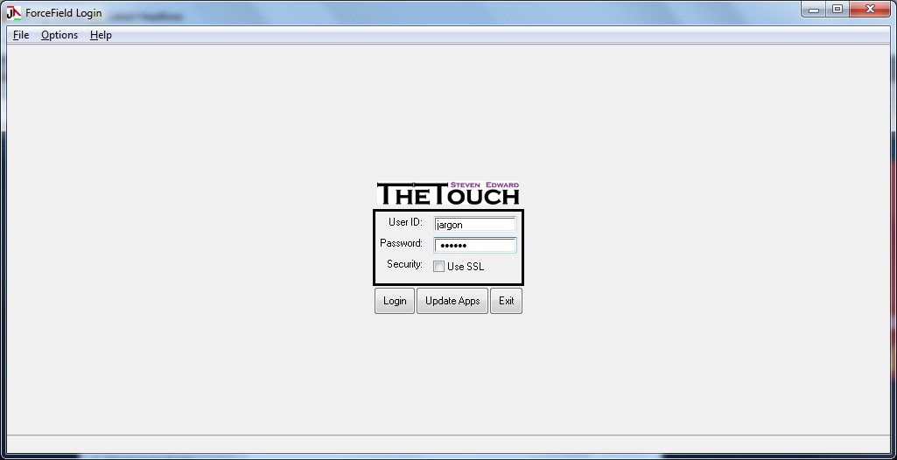Enable the Use SSL checkbox
The image size is (897, 460).
coord(438,266)
